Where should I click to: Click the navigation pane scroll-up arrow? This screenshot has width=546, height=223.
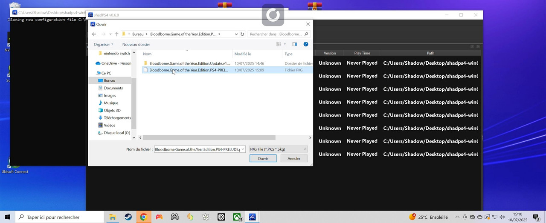coord(134,53)
